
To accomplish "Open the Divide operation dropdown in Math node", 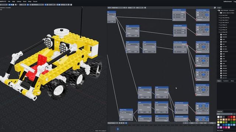I will point(132,44).
